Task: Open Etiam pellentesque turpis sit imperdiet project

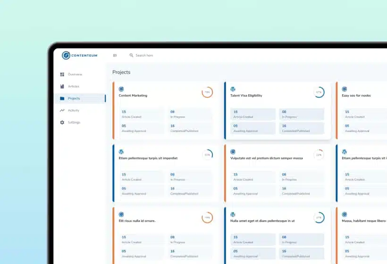Action: click(148, 158)
